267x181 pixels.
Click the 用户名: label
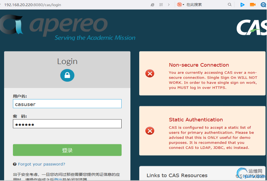click(x=20, y=96)
